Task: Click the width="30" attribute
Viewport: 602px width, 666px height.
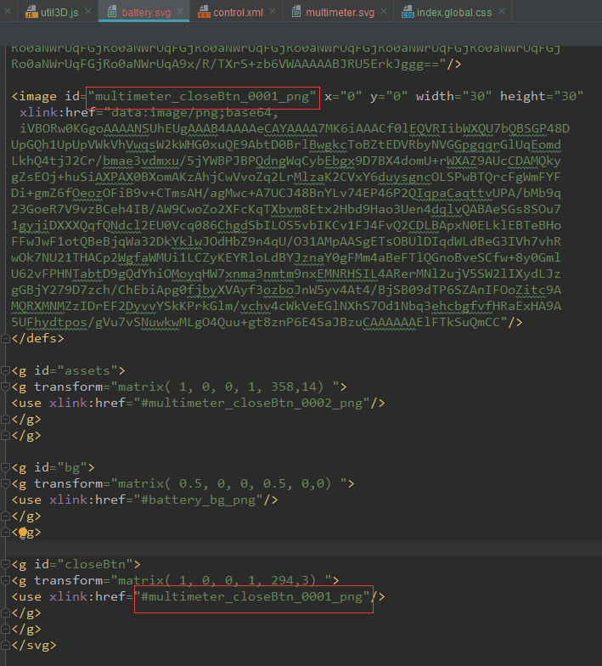Action: (x=453, y=97)
